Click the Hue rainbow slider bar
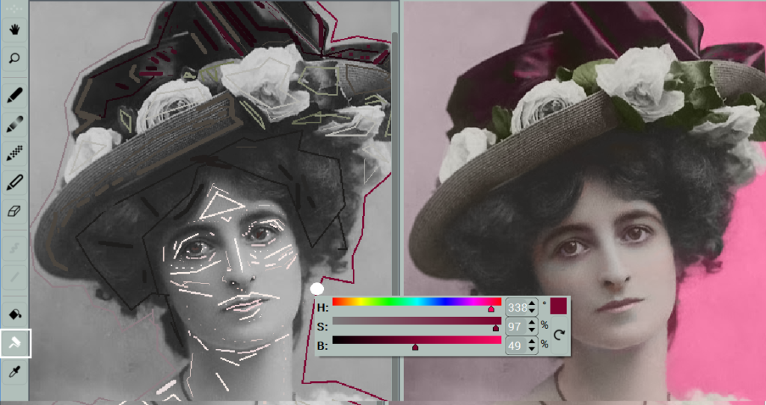This screenshot has height=405, width=766. 417,302
